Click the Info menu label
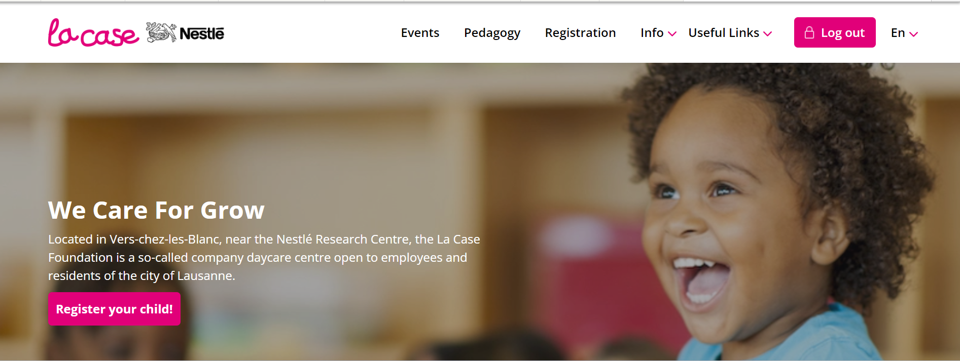The height and width of the screenshot is (361, 960). pyautogui.click(x=652, y=33)
